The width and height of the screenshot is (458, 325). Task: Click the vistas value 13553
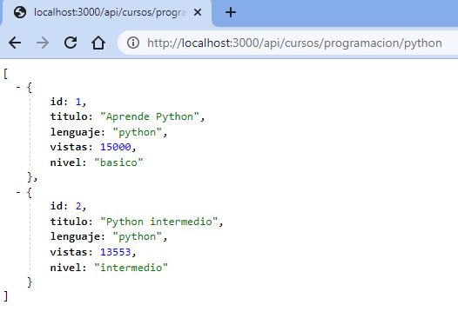point(116,252)
